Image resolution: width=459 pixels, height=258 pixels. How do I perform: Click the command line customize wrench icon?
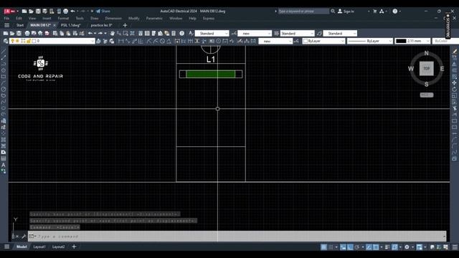tap(24, 236)
